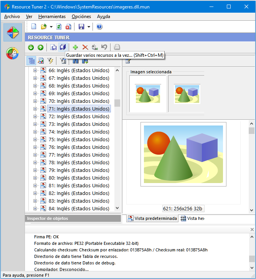Expand tree node 80: Inglés (Estados Unidos)
Image resolution: width=256 pixels, height=279 pixels.
(35, 178)
